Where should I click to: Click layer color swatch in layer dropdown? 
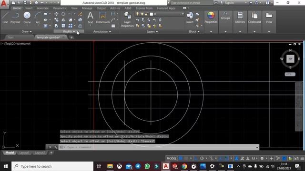coord(152,14)
